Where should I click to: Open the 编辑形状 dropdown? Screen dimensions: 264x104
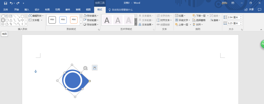(x=36, y=16)
